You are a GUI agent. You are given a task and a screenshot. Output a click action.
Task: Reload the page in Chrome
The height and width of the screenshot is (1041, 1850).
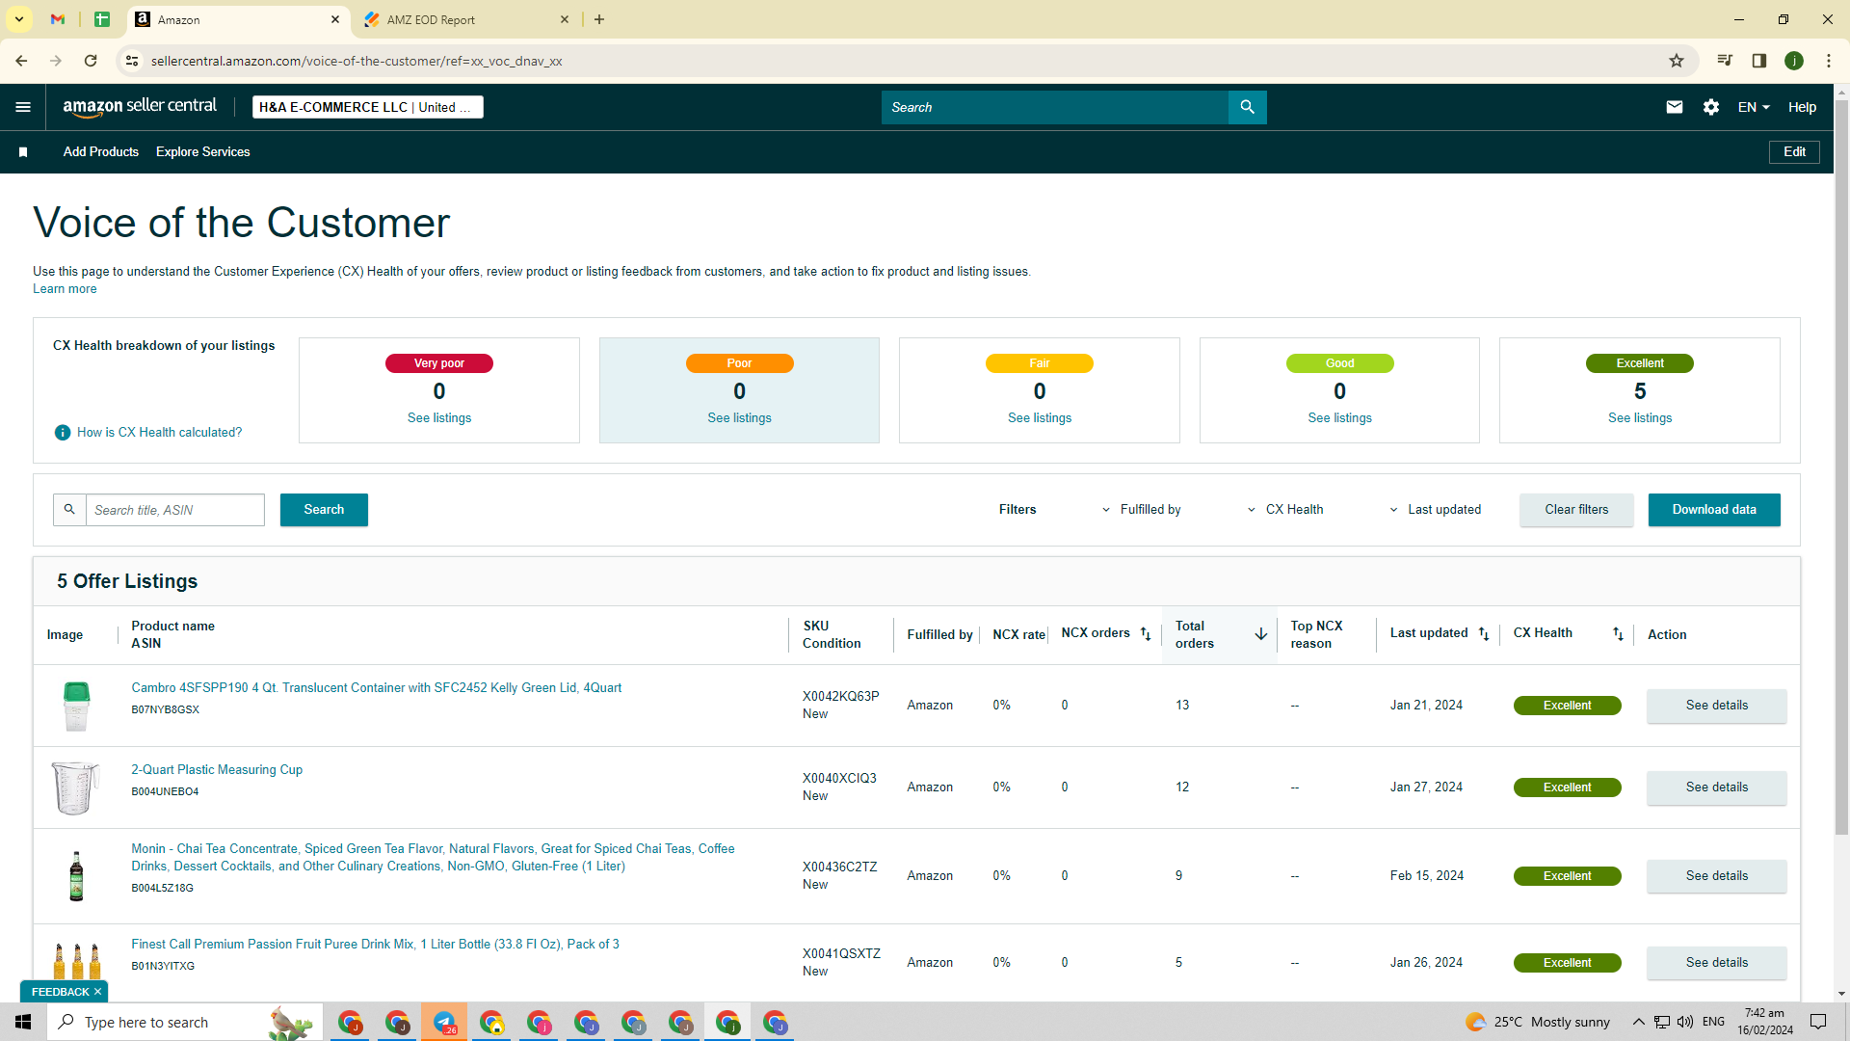(x=91, y=61)
